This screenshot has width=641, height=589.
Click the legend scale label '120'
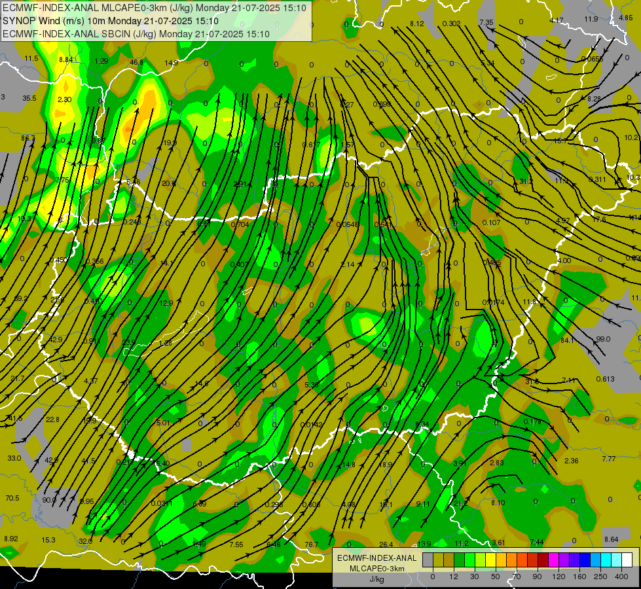(559, 577)
